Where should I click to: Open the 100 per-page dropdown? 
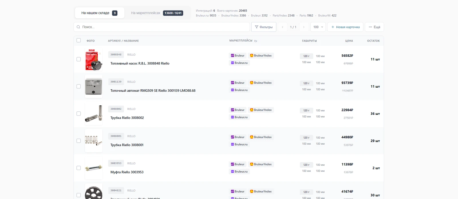tap(318, 27)
